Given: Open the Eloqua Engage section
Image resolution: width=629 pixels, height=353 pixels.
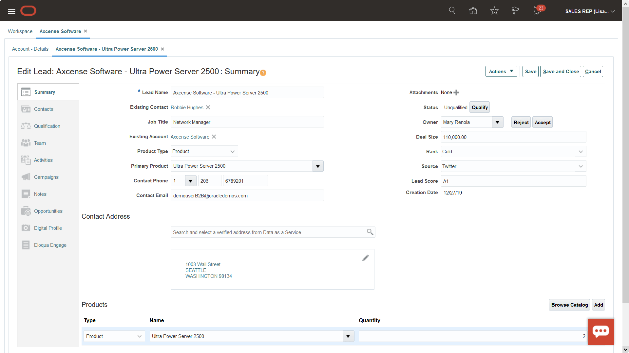Looking at the screenshot, I should pos(50,245).
